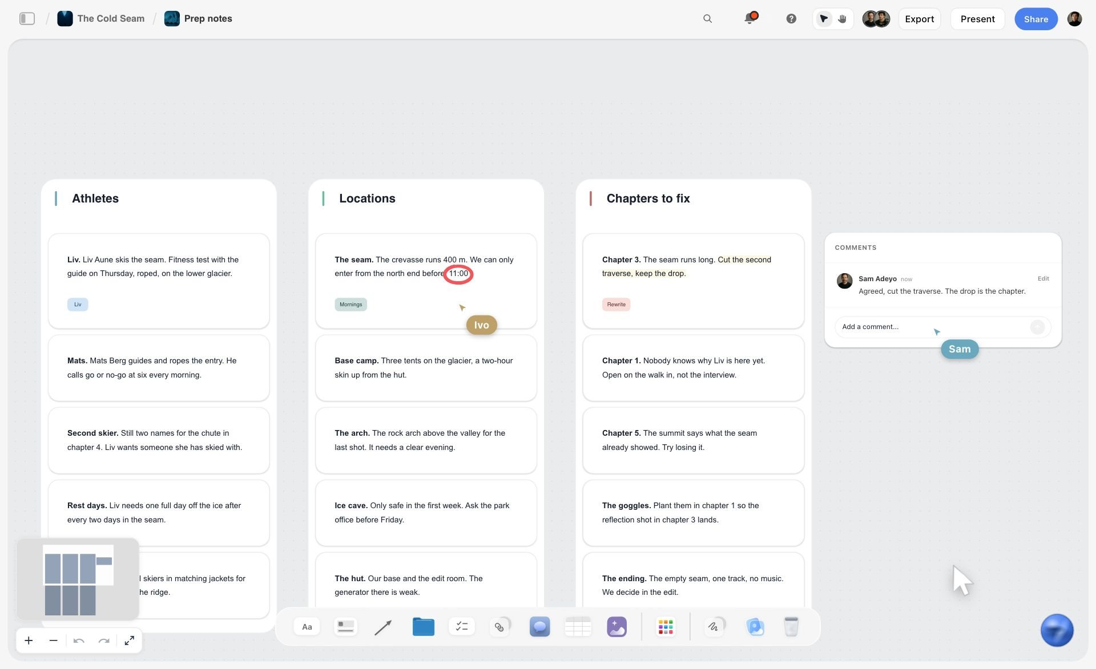Open the blue assistant orb button

[x=1057, y=630]
